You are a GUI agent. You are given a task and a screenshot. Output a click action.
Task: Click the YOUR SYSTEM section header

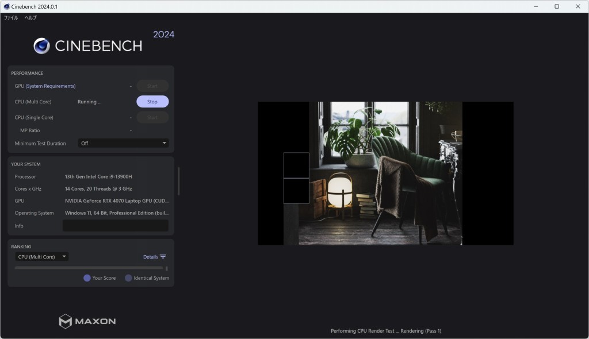click(x=25, y=164)
